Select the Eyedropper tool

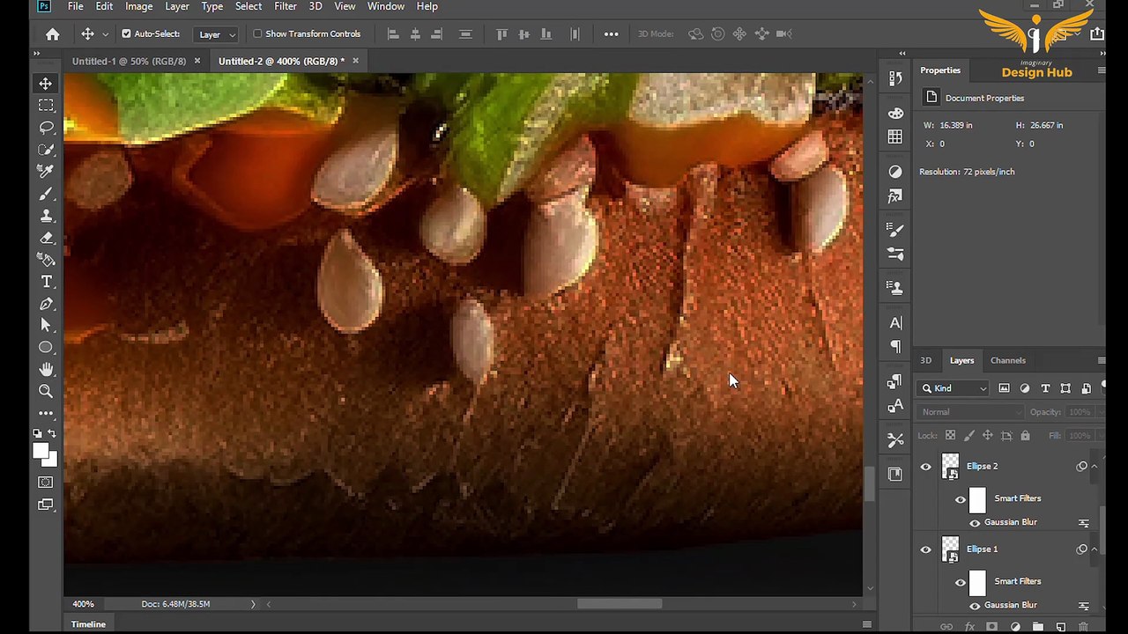[46, 172]
